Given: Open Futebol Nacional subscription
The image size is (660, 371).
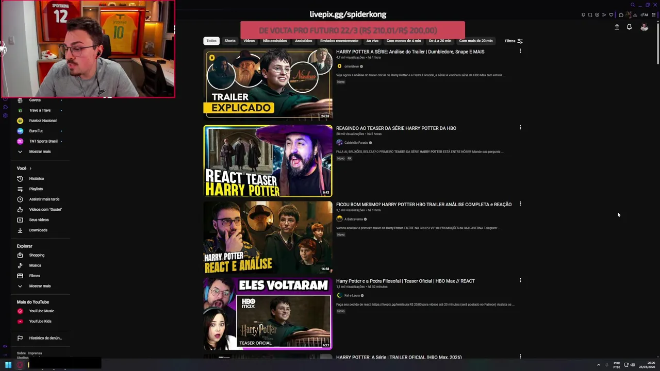Looking at the screenshot, I should coord(40,121).
